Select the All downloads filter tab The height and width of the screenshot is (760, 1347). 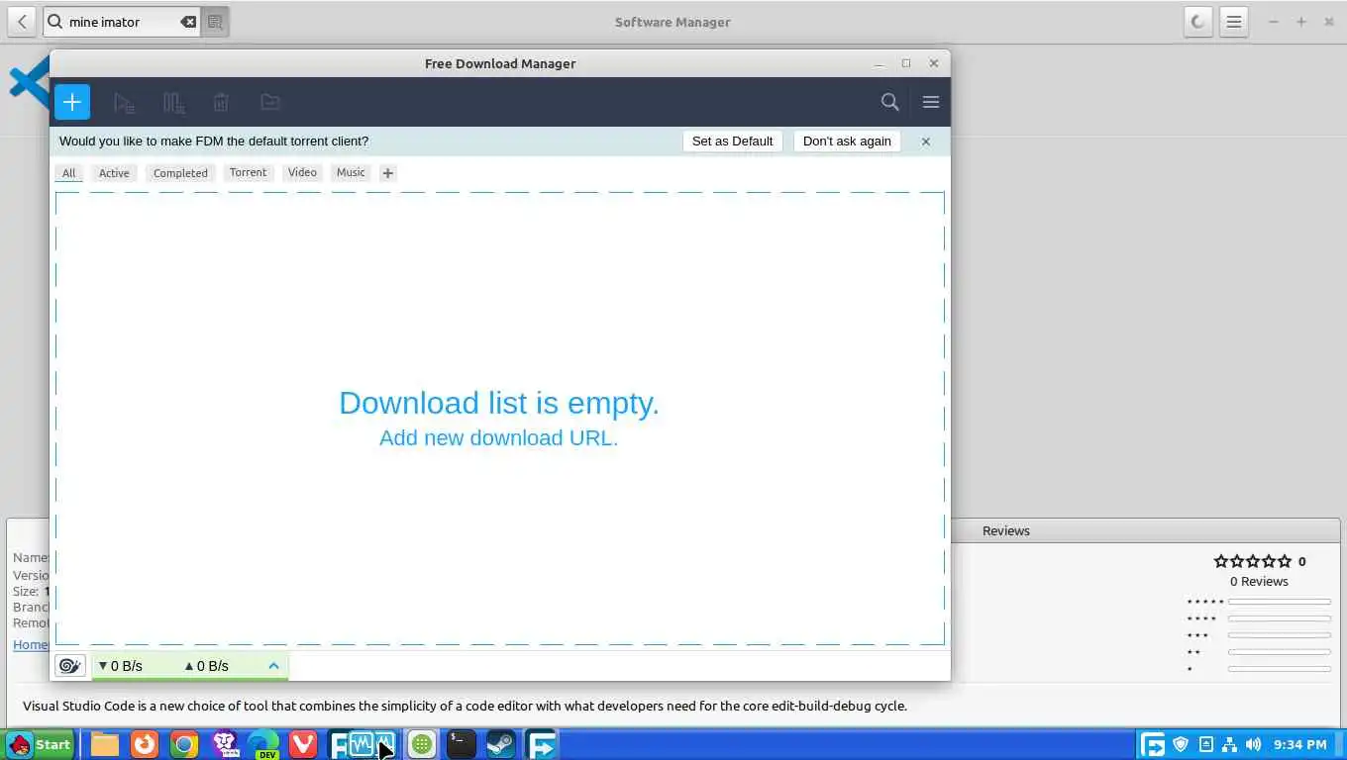click(x=68, y=173)
